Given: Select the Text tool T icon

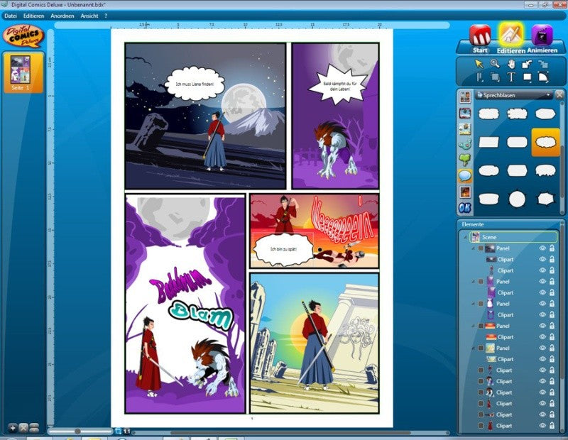Looking at the screenshot, I should [510, 77].
